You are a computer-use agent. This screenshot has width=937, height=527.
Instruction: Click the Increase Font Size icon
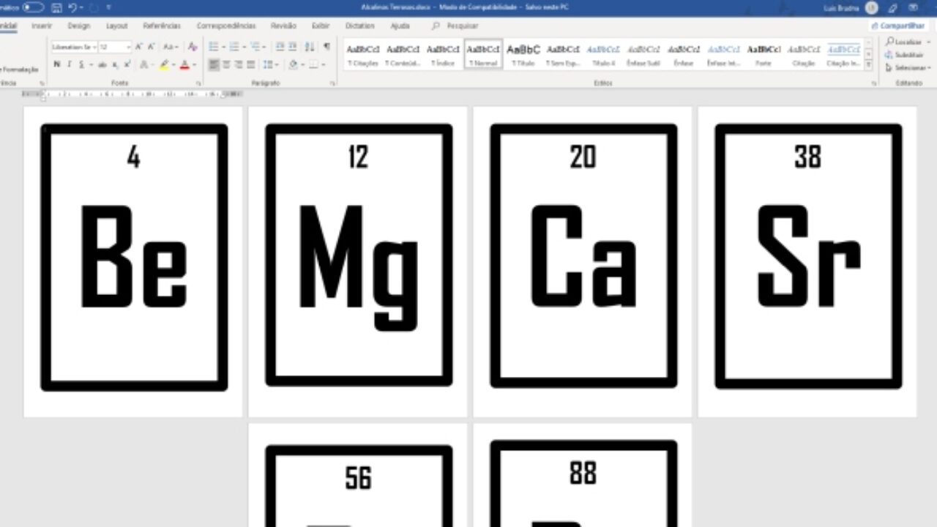[138, 47]
